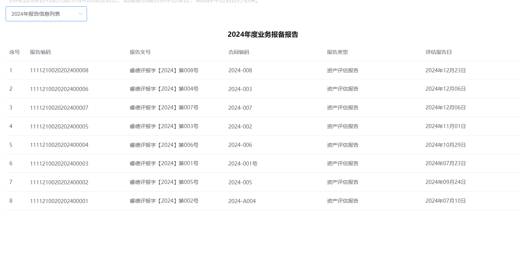Select contract code 2024-001号
522x260 pixels.
point(243,164)
